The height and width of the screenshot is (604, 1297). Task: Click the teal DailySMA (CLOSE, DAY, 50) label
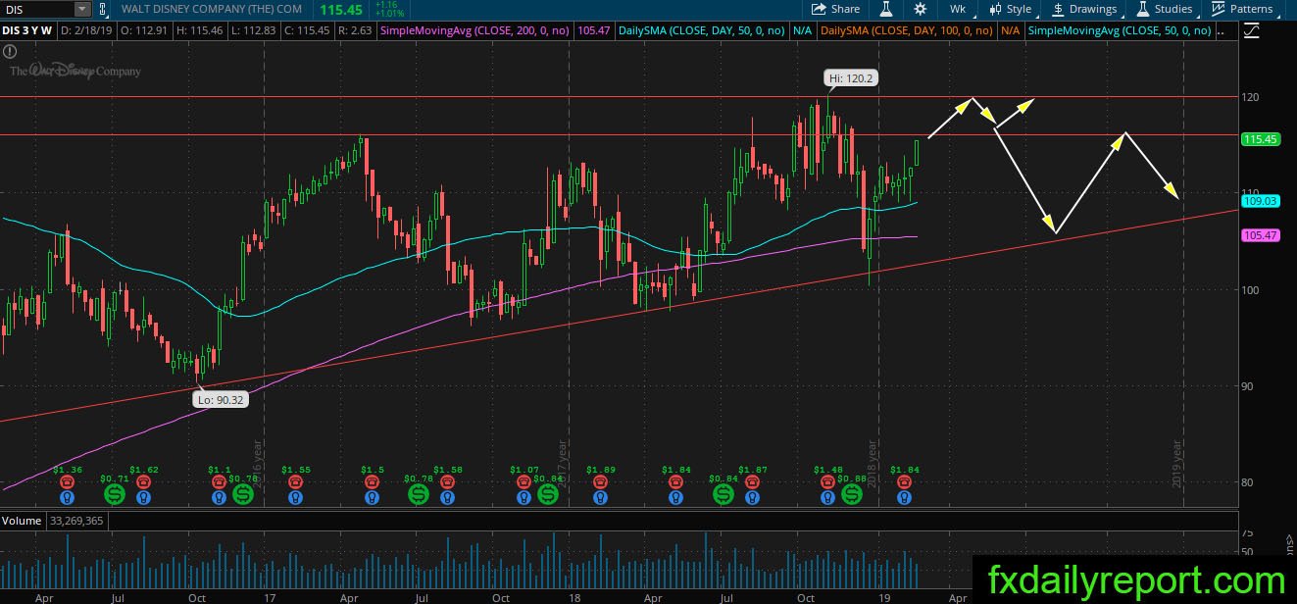[x=701, y=31]
